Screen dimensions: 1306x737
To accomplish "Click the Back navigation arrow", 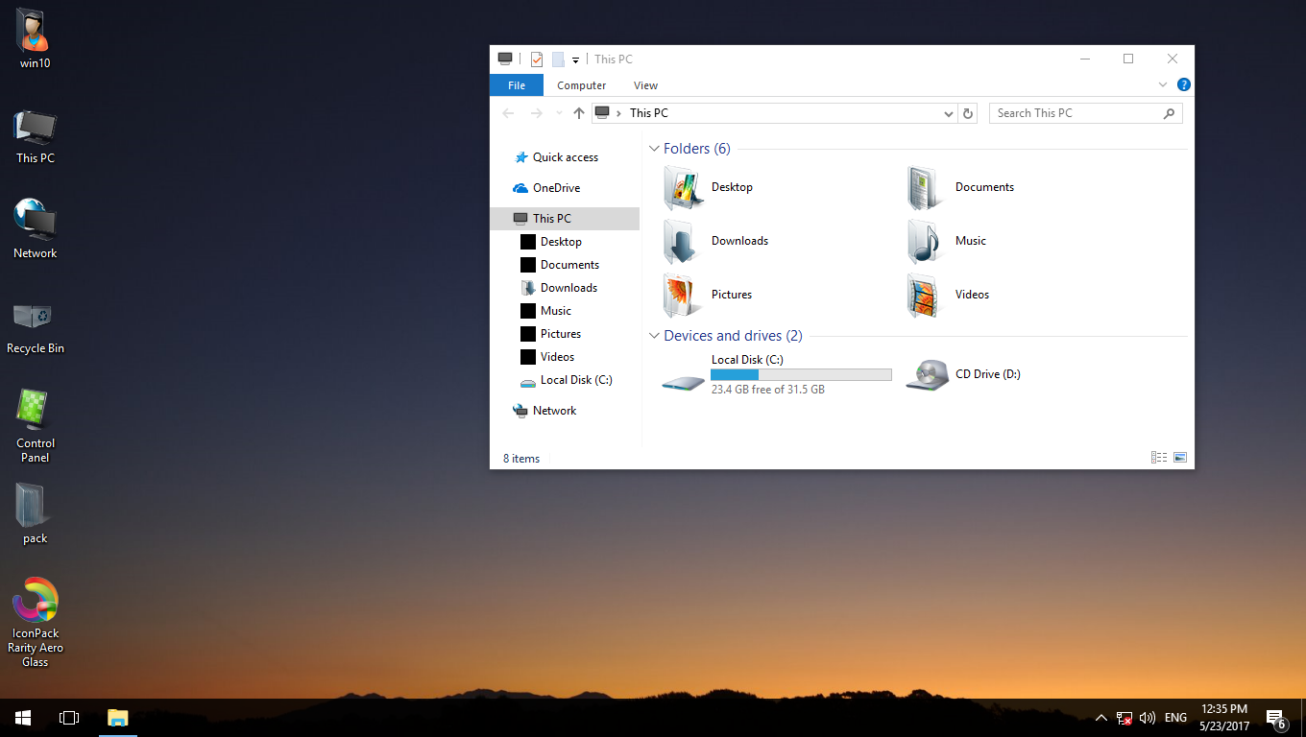I will pyautogui.click(x=509, y=113).
